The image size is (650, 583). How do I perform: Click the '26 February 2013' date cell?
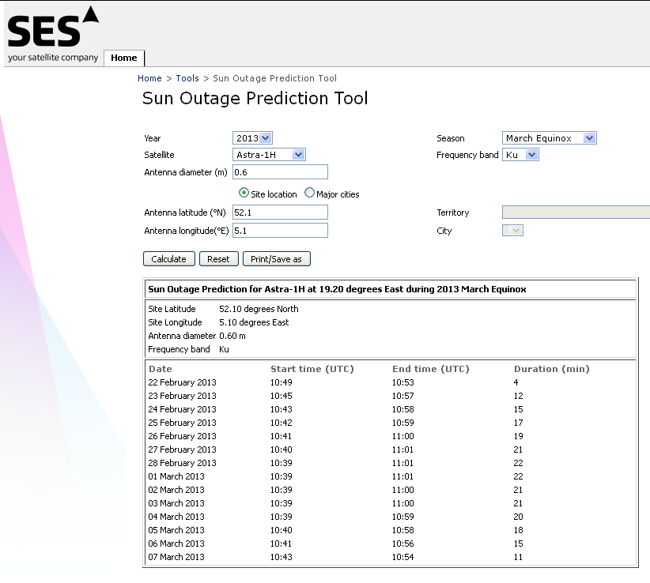[182, 436]
